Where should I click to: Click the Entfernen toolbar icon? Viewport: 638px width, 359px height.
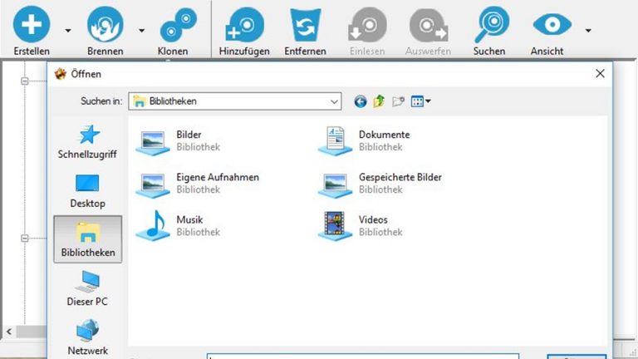[305, 25]
